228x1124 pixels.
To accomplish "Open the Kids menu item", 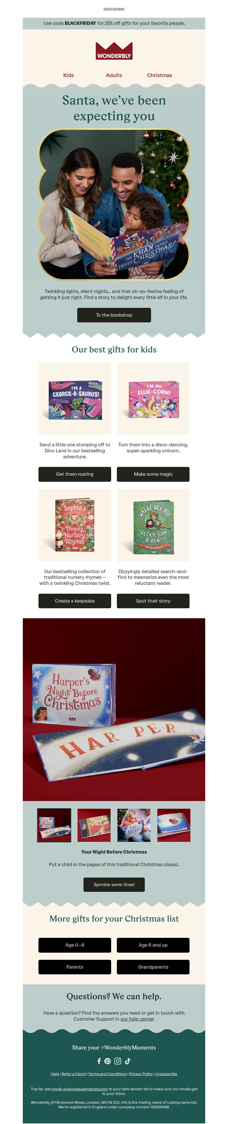I will click(x=68, y=75).
